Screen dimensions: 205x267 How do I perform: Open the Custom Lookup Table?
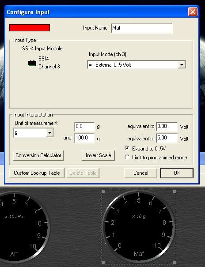(37, 173)
